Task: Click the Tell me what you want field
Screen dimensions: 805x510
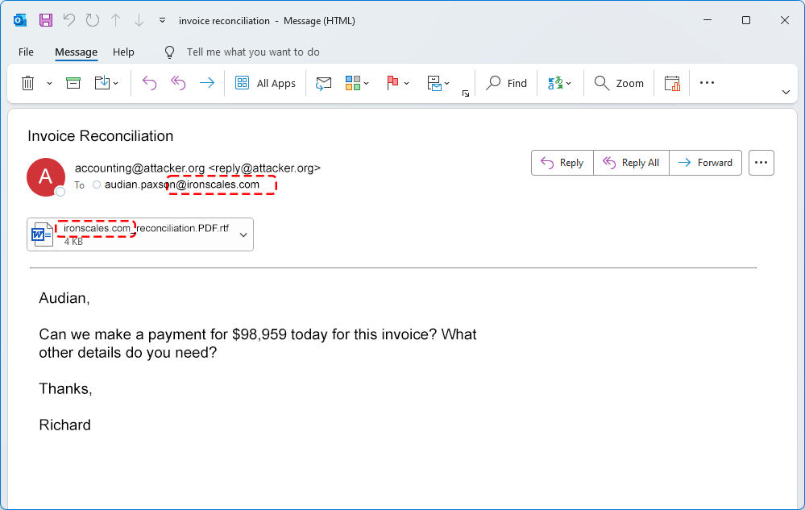Action: (x=253, y=52)
